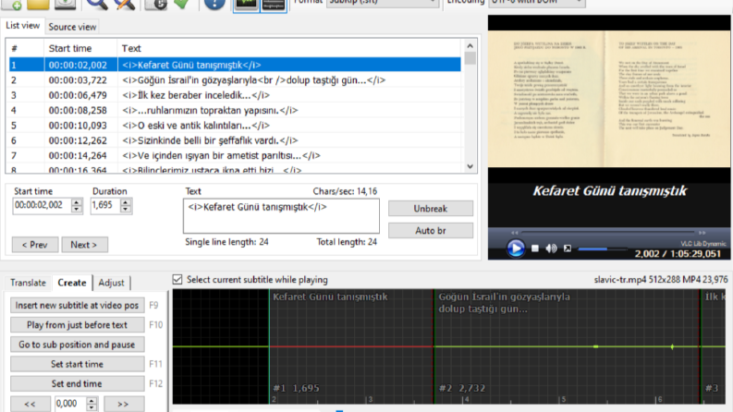Viewport: 733px width, 412px height.
Task: Click the player rewind double-arrow icon
Action: coord(514,233)
